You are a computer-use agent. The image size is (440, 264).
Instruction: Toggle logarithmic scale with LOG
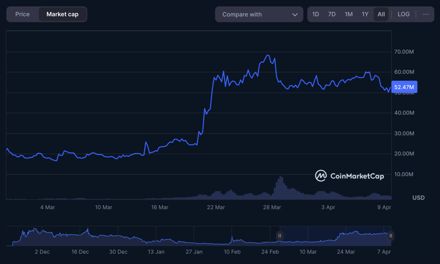[x=403, y=14]
